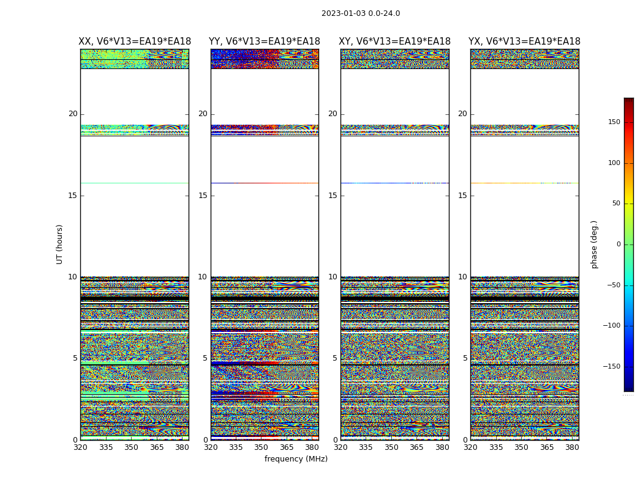Click the colorbar tick label −50

[x=614, y=285]
